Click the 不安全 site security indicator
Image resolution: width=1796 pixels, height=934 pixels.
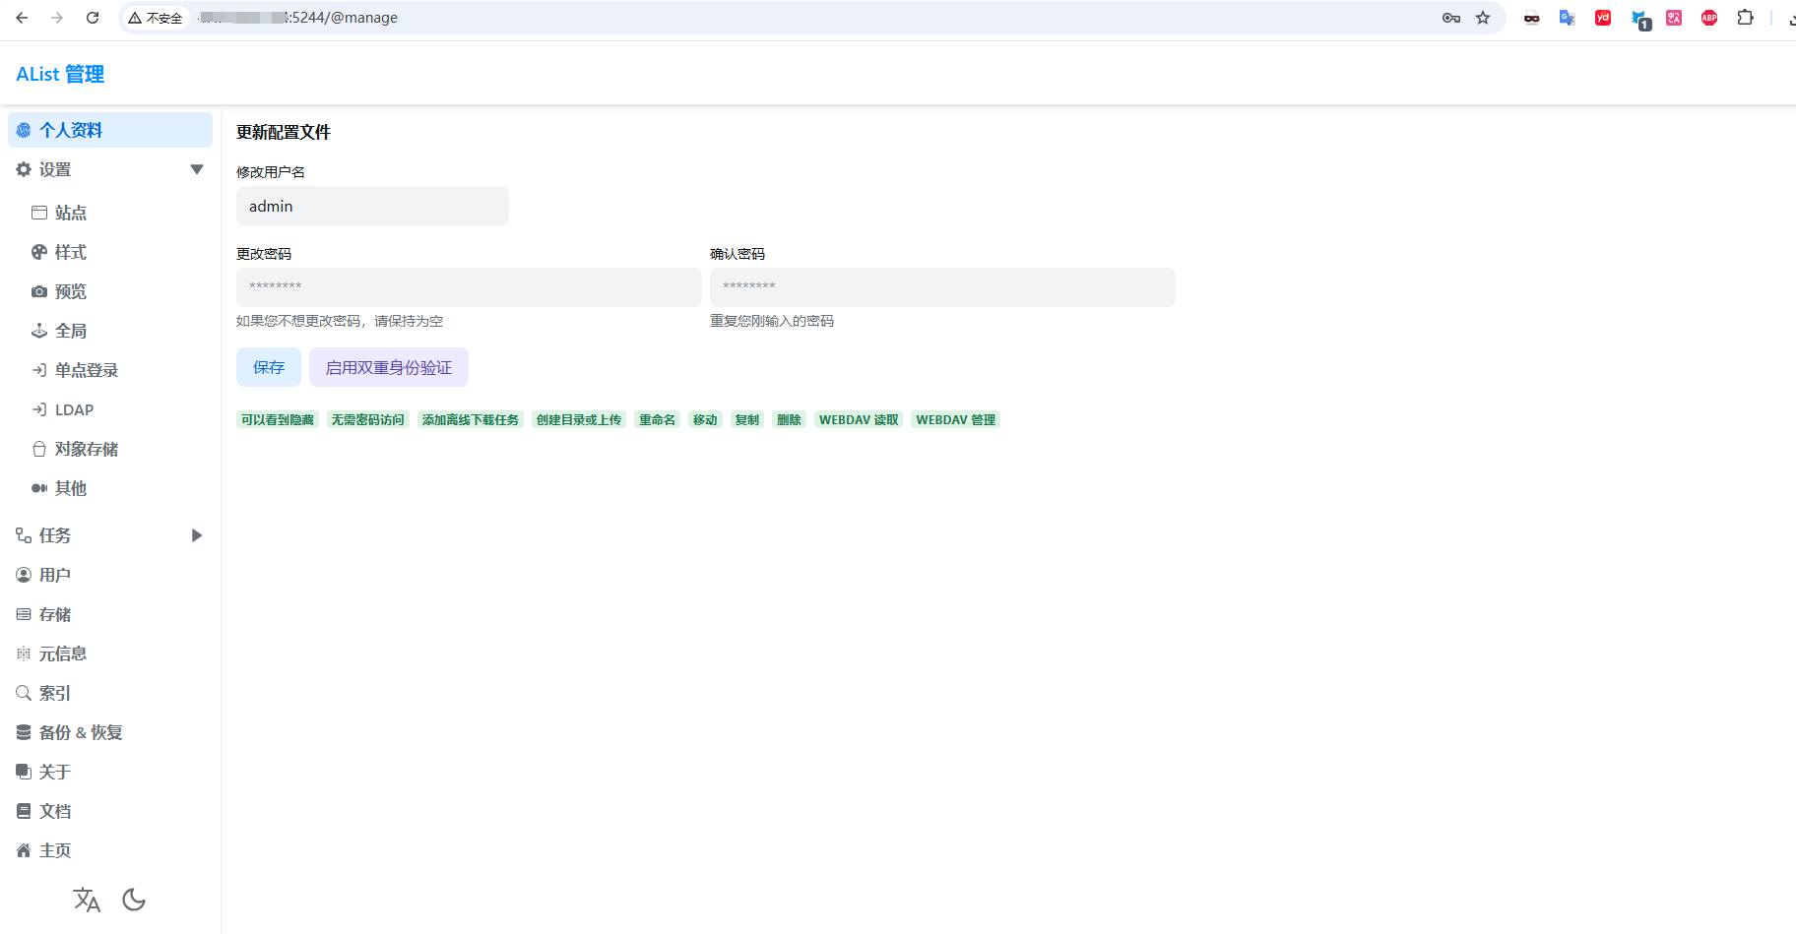pos(156,18)
